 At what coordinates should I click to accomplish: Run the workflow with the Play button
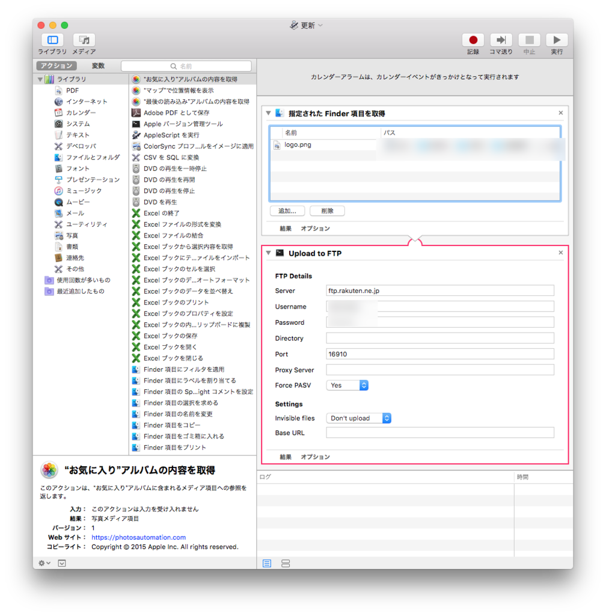tap(557, 40)
